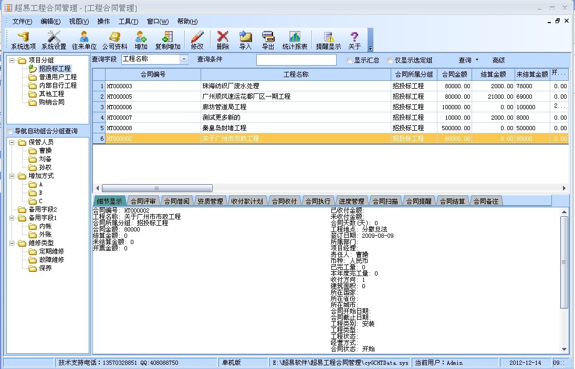Collapse the 维修类型 tree node
575x369 pixels.
(12, 243)
